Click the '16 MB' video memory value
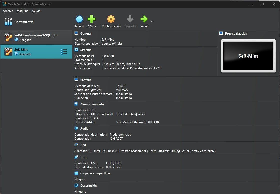Image resolution: width=280 pixels, height=194 pixels. (x=120, y=86)
